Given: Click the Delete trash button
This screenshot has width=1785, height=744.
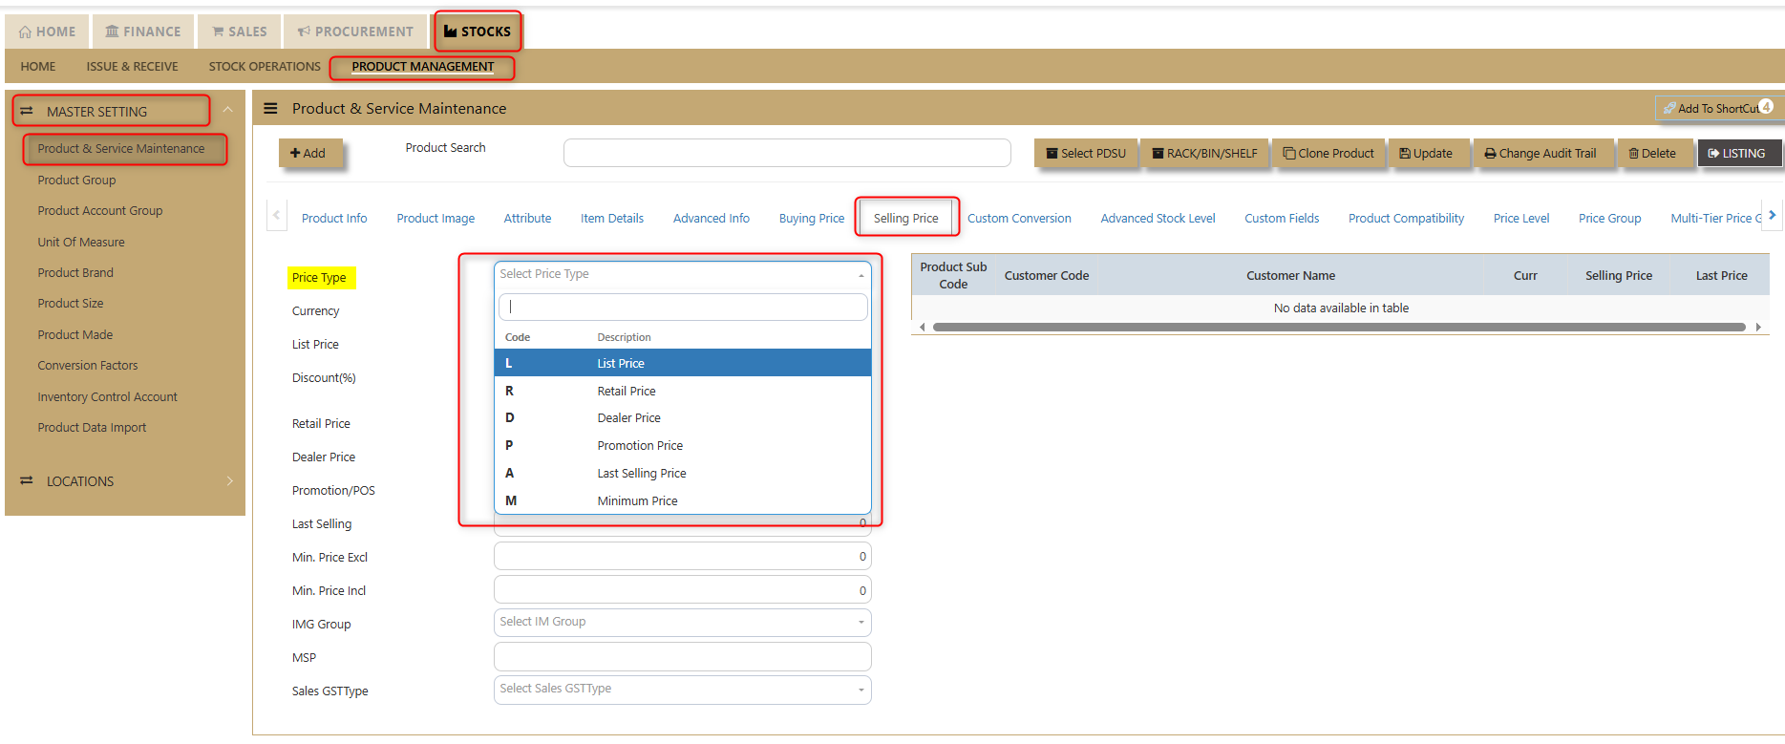Looking at the screenshot, I should (1653, 153).
